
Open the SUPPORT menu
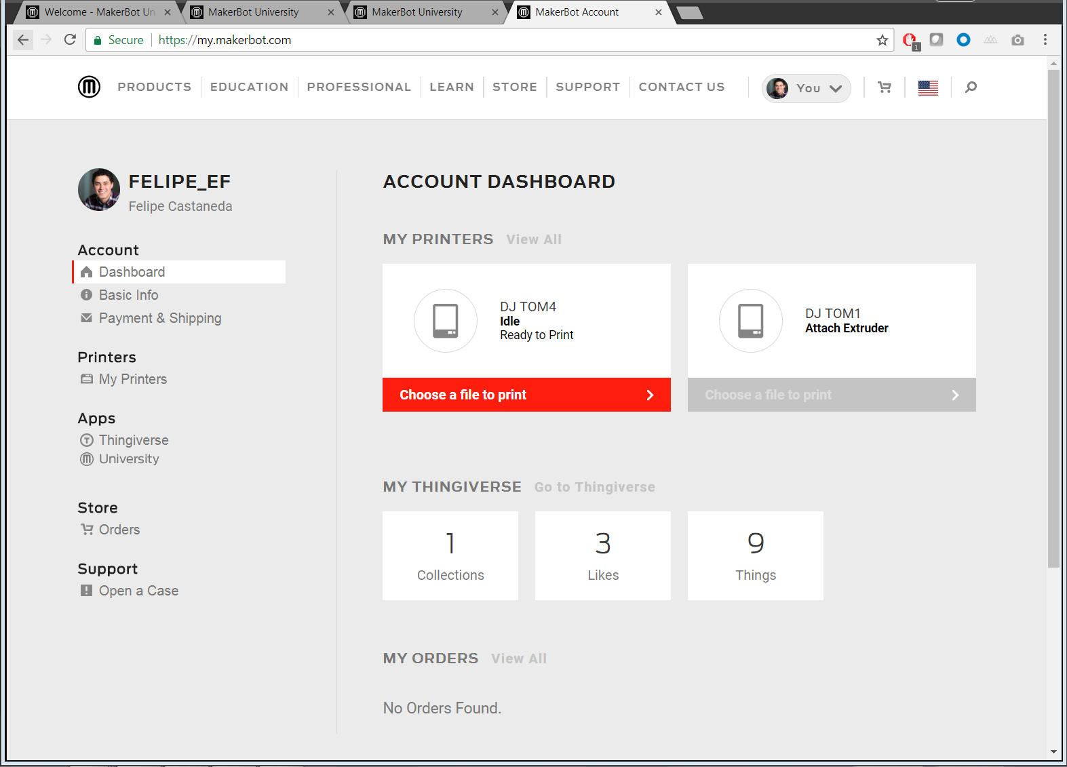[x=588, y=87]
